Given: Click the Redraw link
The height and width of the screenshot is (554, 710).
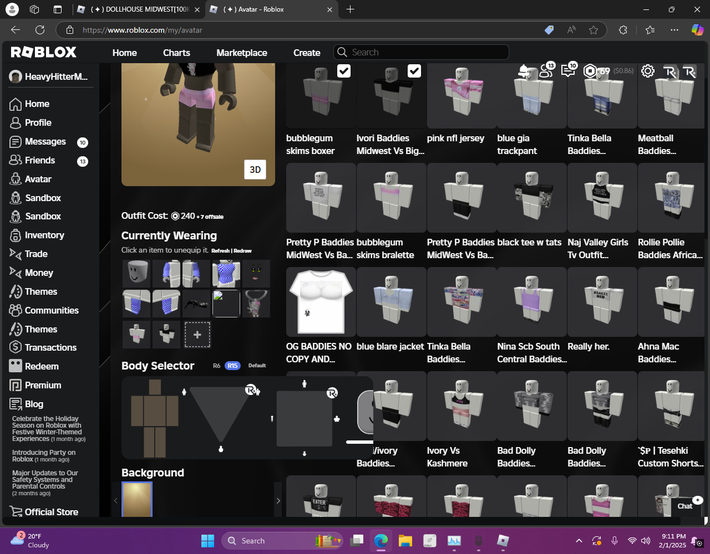Looking at the screenshot, I should (x=242, y=250).
